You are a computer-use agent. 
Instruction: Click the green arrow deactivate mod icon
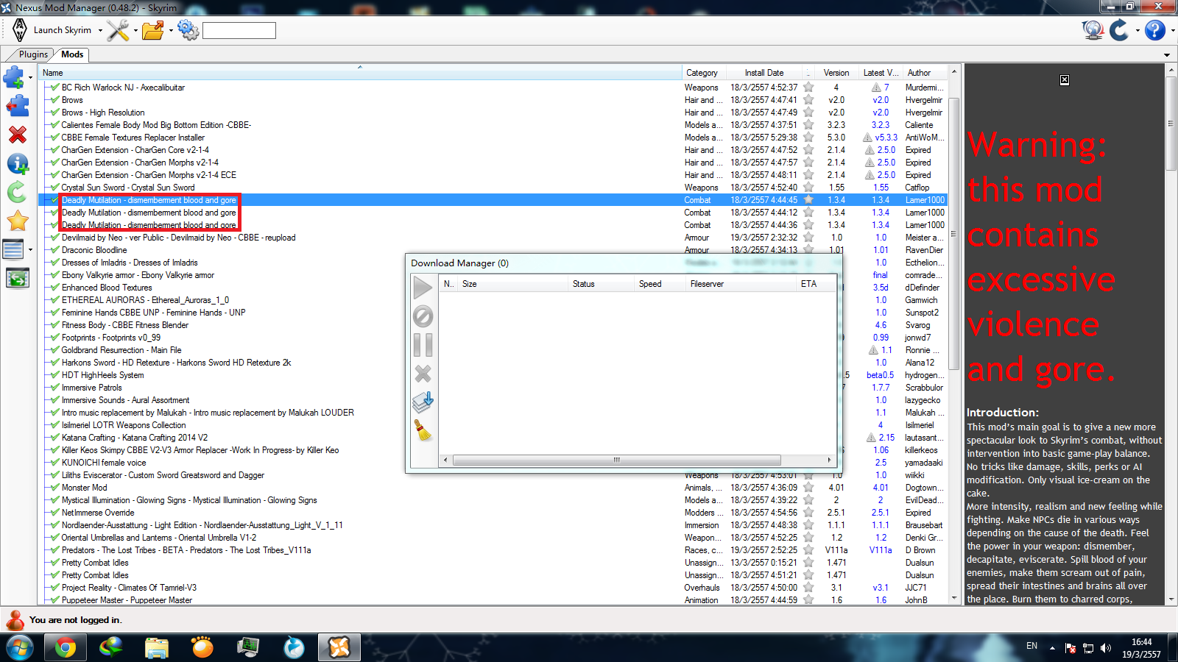click(17, 192)
